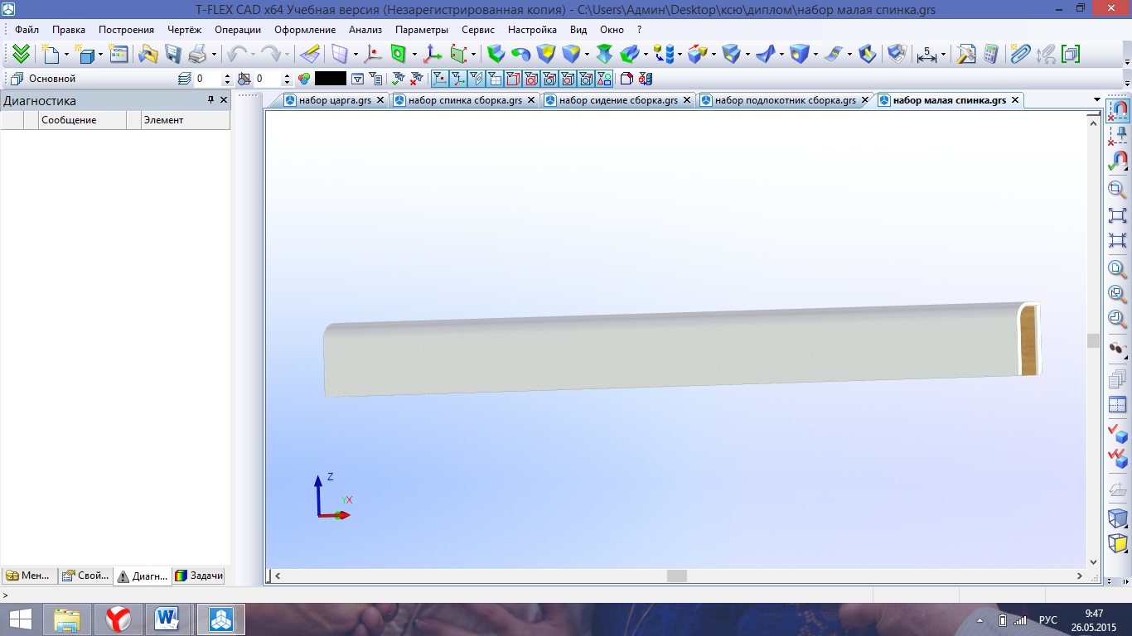The image size is (1132, 636).
Task: Click the black color swatch in toolbar
Action: (331, 79)
